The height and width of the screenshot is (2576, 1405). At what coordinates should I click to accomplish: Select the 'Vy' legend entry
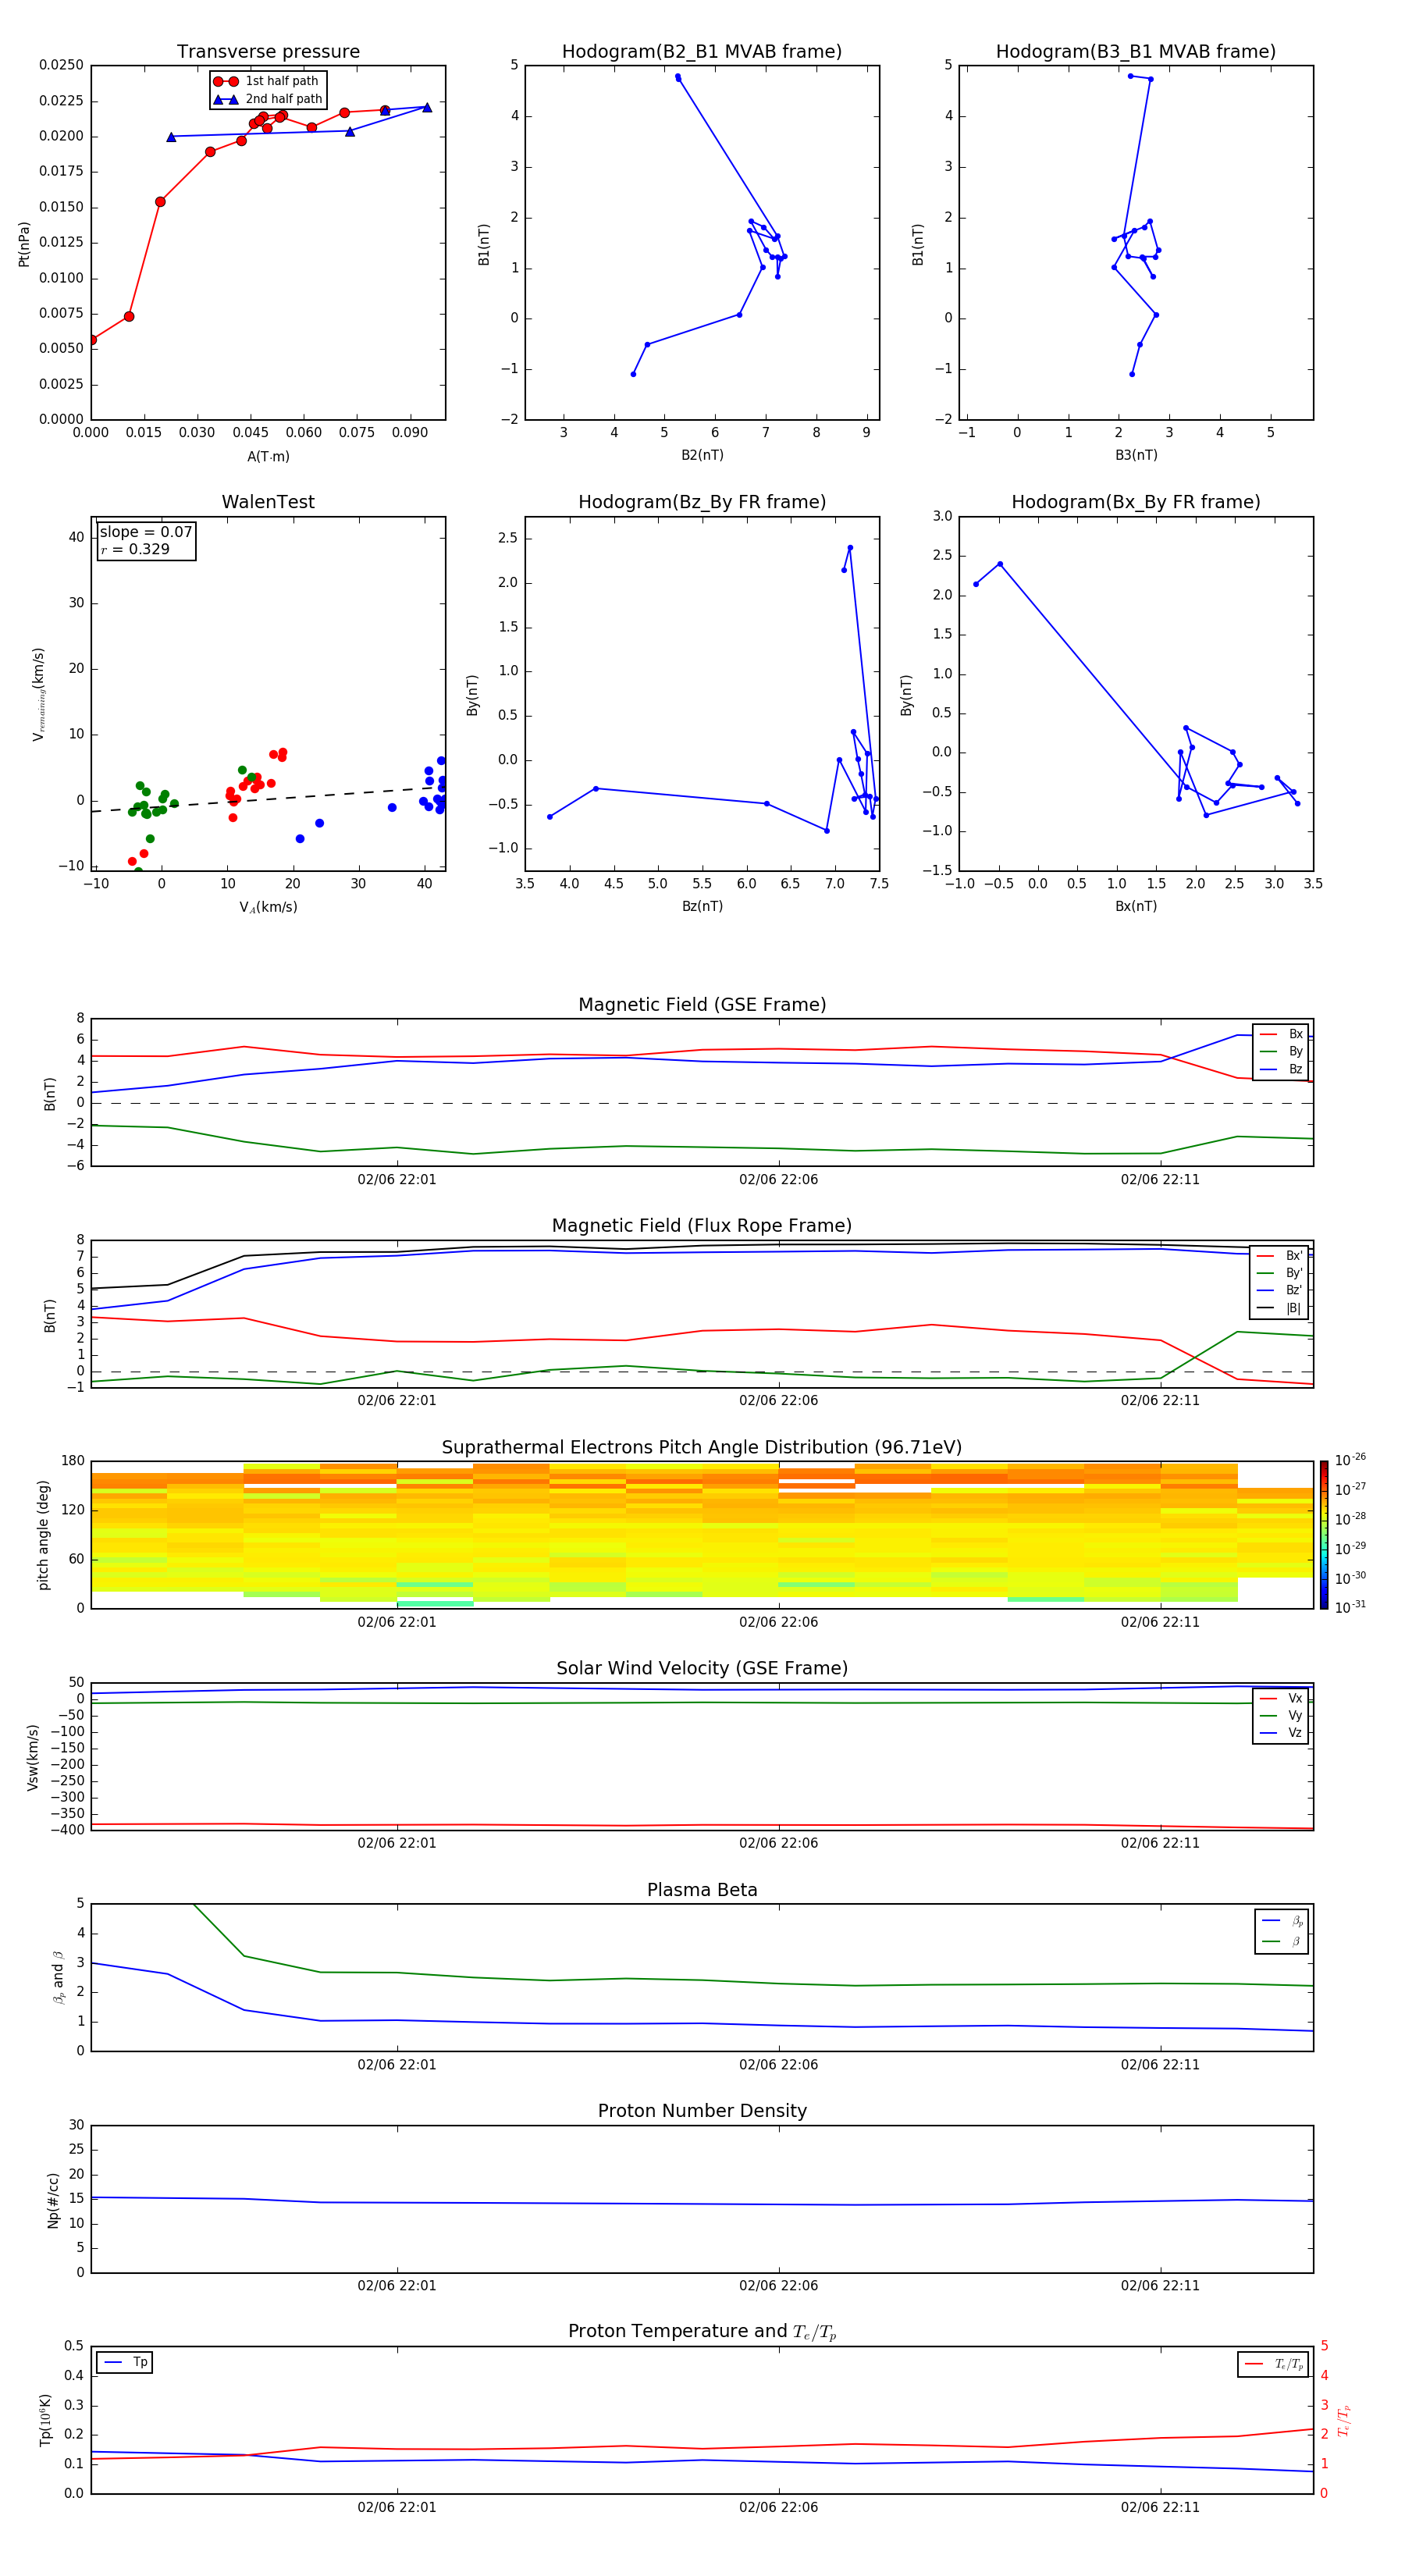(1281, 1715)
